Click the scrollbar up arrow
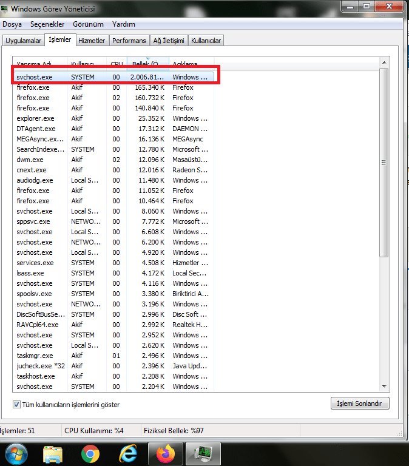The width and height of the screenshot is (409, 466). [x=384, y=62]
